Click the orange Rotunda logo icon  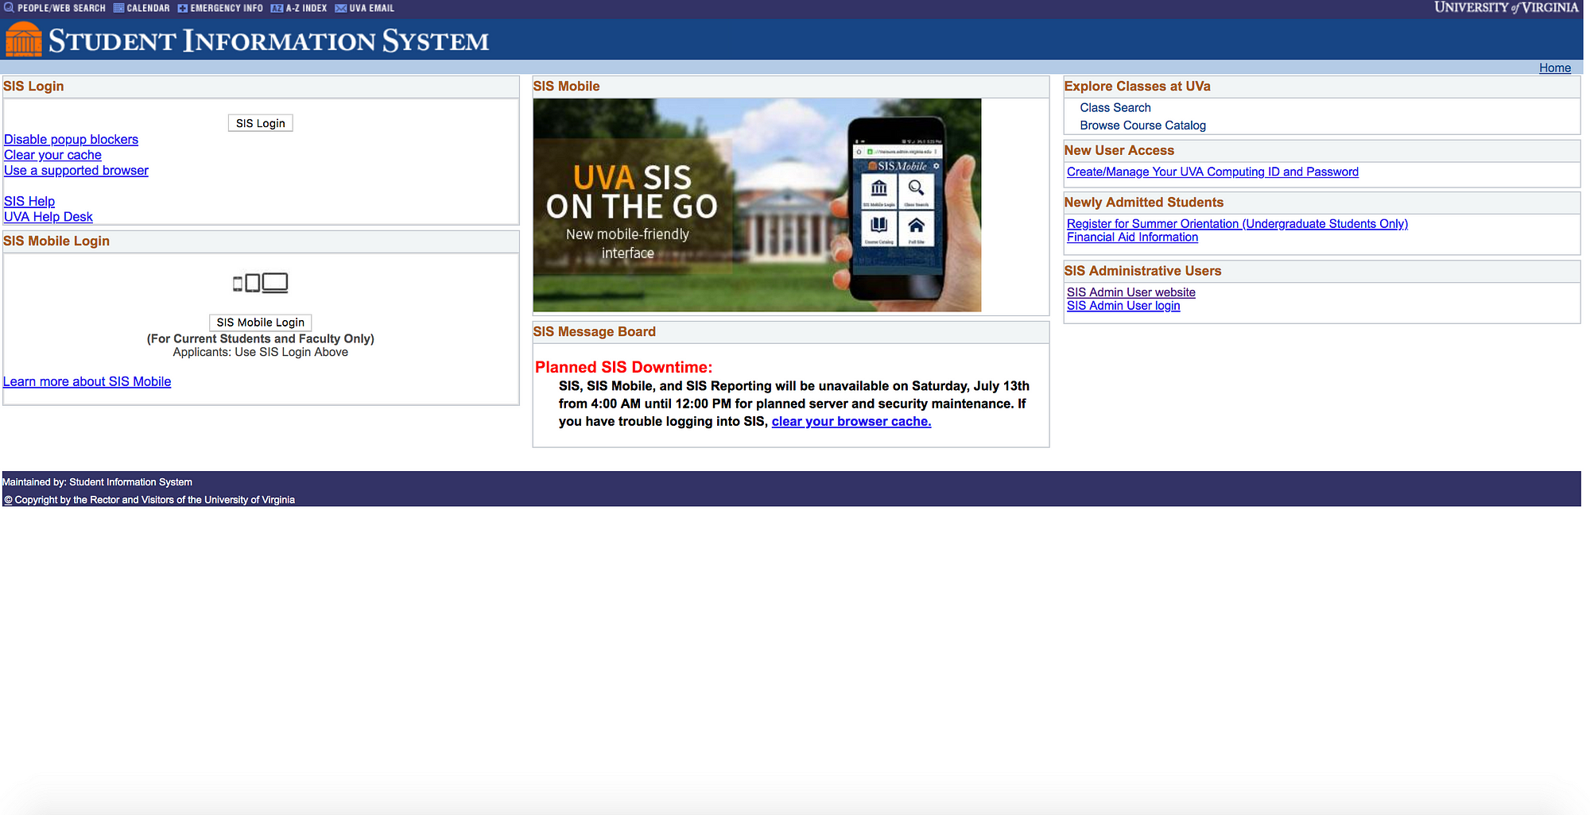[x=24, y=39]
